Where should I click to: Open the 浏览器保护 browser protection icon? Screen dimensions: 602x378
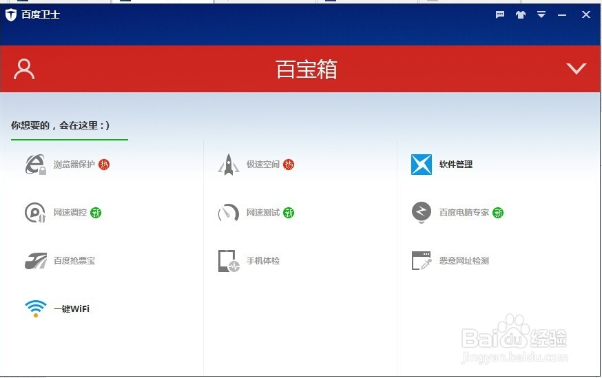click(36, 165)
